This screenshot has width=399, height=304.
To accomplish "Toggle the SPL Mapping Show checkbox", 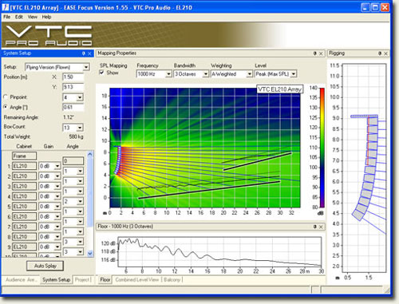I will (x=101, y=73).
